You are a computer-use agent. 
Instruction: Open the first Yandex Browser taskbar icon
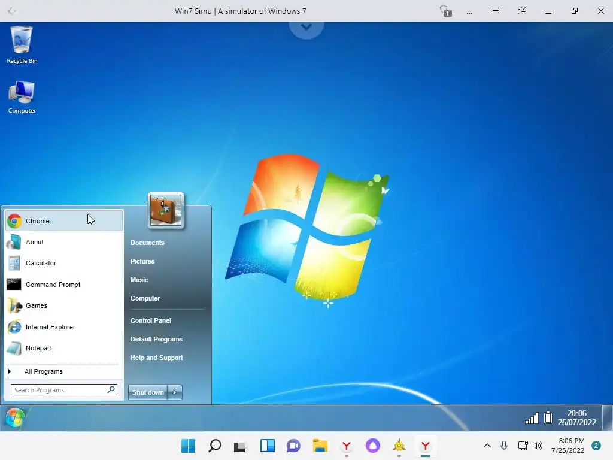click(x=347, y=446)
